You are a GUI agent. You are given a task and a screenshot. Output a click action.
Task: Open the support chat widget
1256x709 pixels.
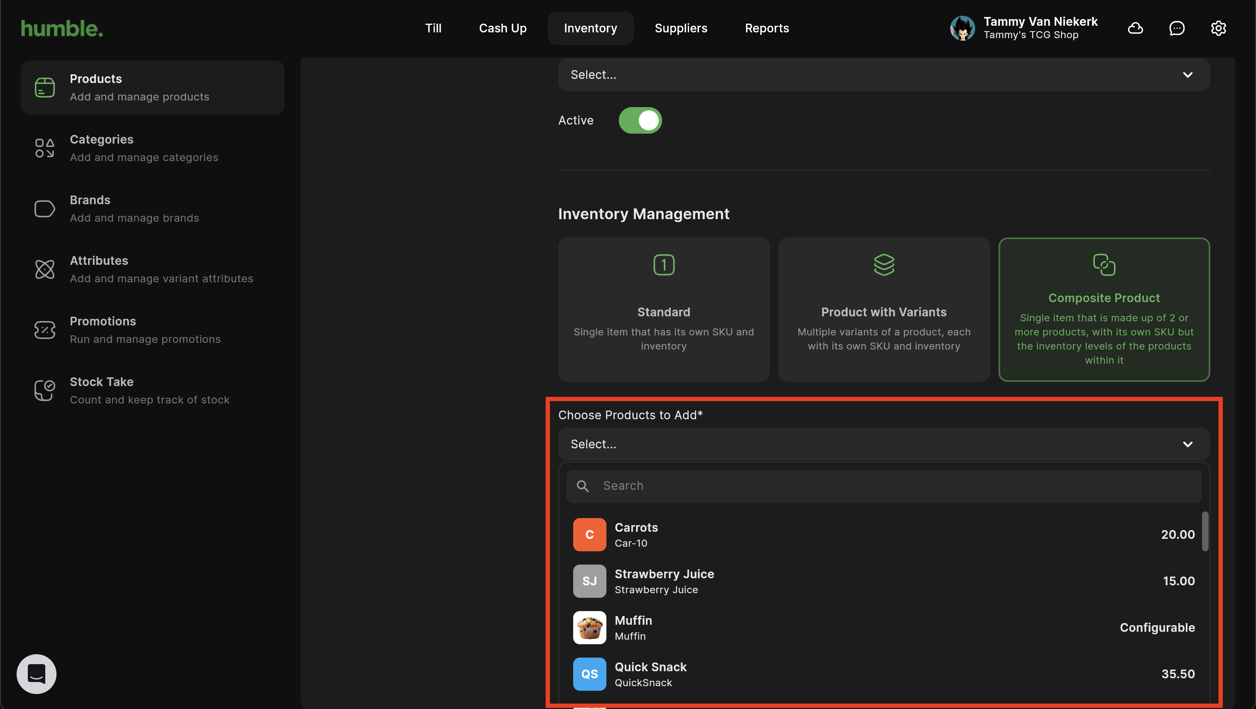tap(37, 673)
